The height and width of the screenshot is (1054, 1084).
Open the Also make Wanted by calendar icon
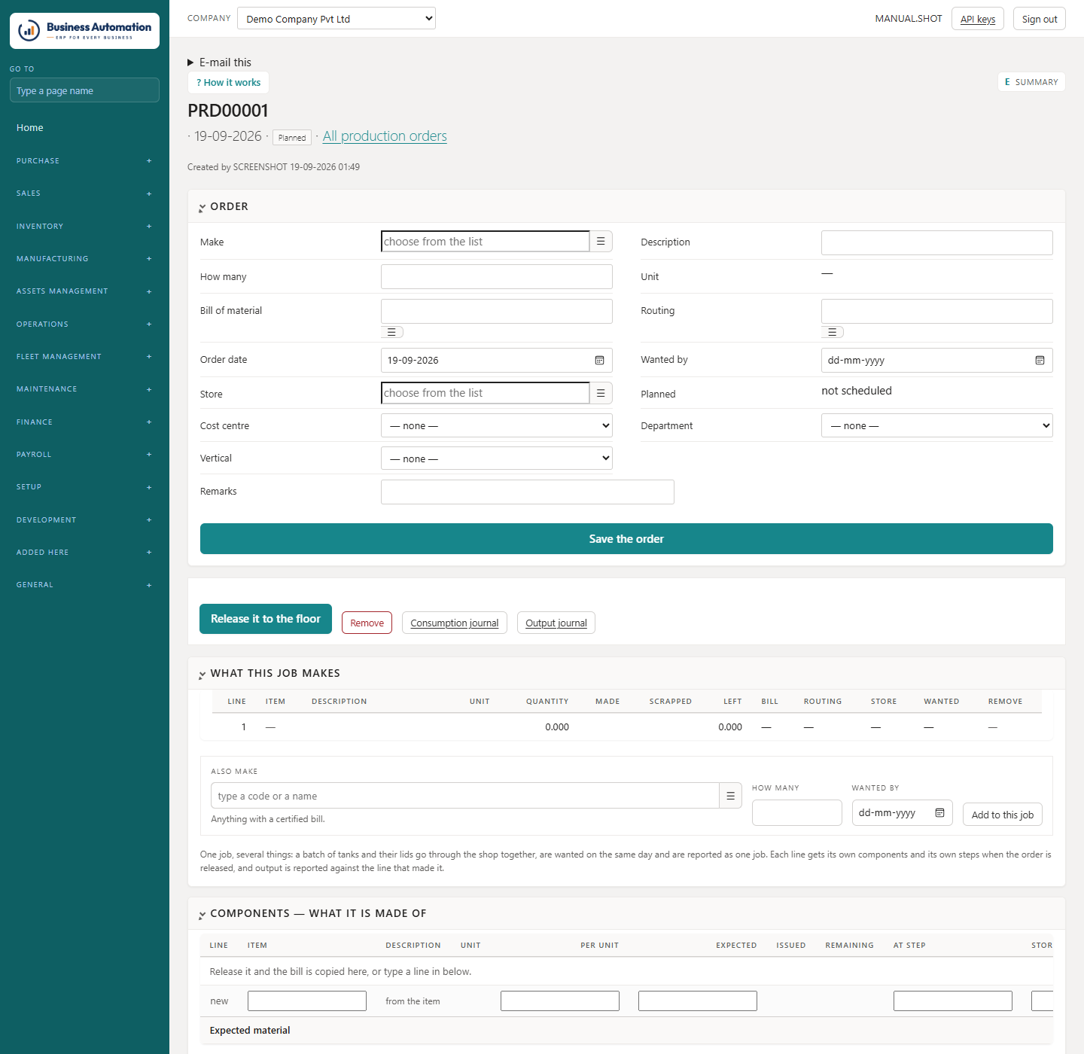[x=939, y=813]
